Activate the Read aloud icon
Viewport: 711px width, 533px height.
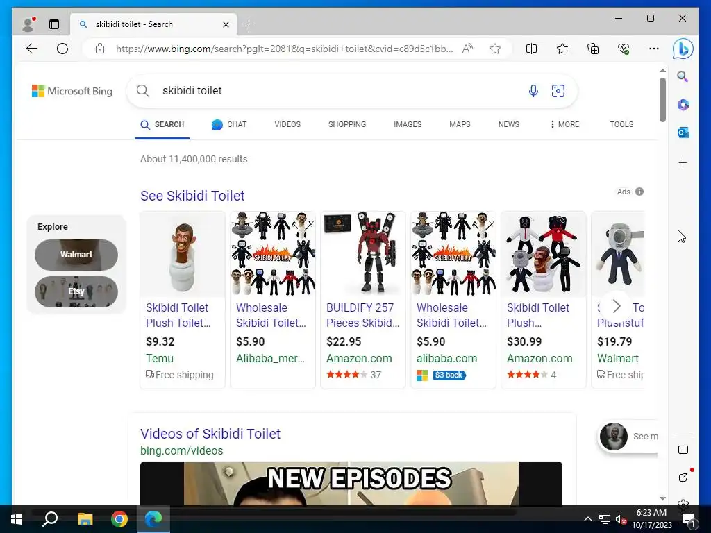click(x=467, y=49)
